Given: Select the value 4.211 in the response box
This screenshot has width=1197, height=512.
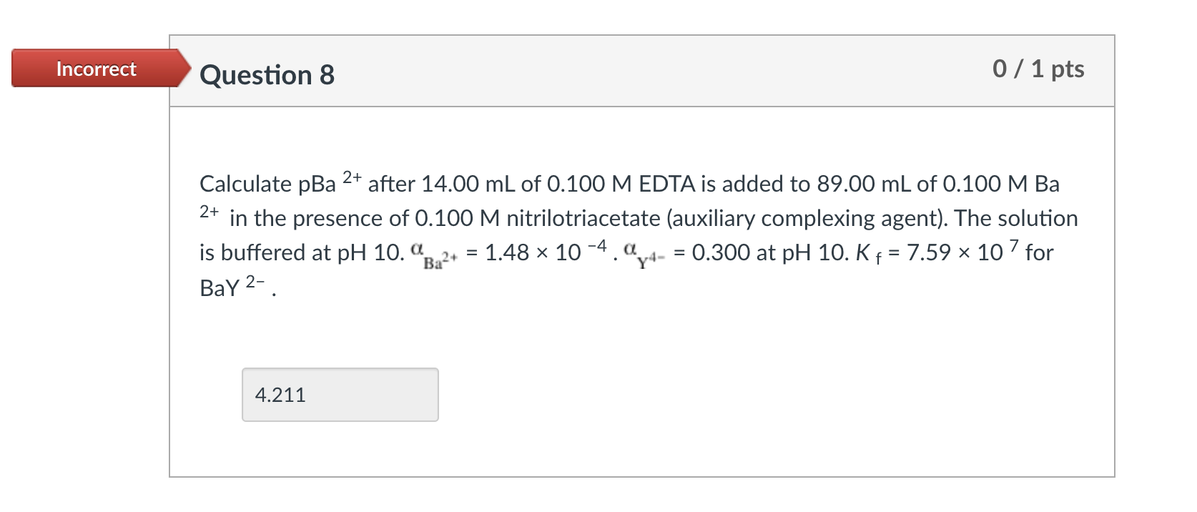Looking at the screenshot, I should coord(280,394).
